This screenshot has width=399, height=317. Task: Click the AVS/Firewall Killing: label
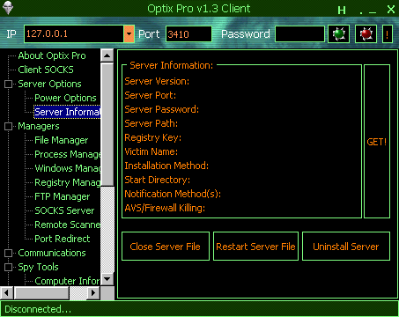click(165, 208)
